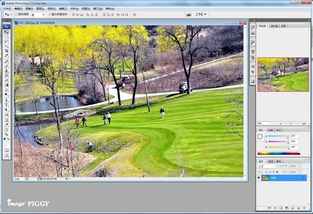Click the Navigator image thumbnail
This screenshot has width=313, height=214.
point(283,75)
